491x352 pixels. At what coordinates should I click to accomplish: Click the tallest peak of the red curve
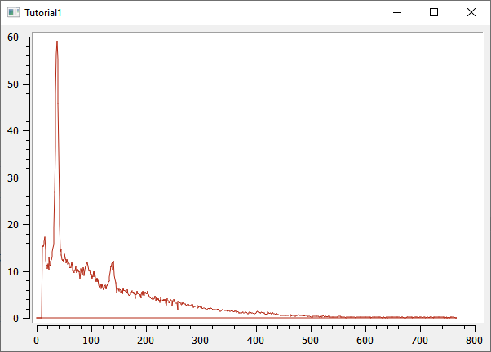(x=57, y=42)
